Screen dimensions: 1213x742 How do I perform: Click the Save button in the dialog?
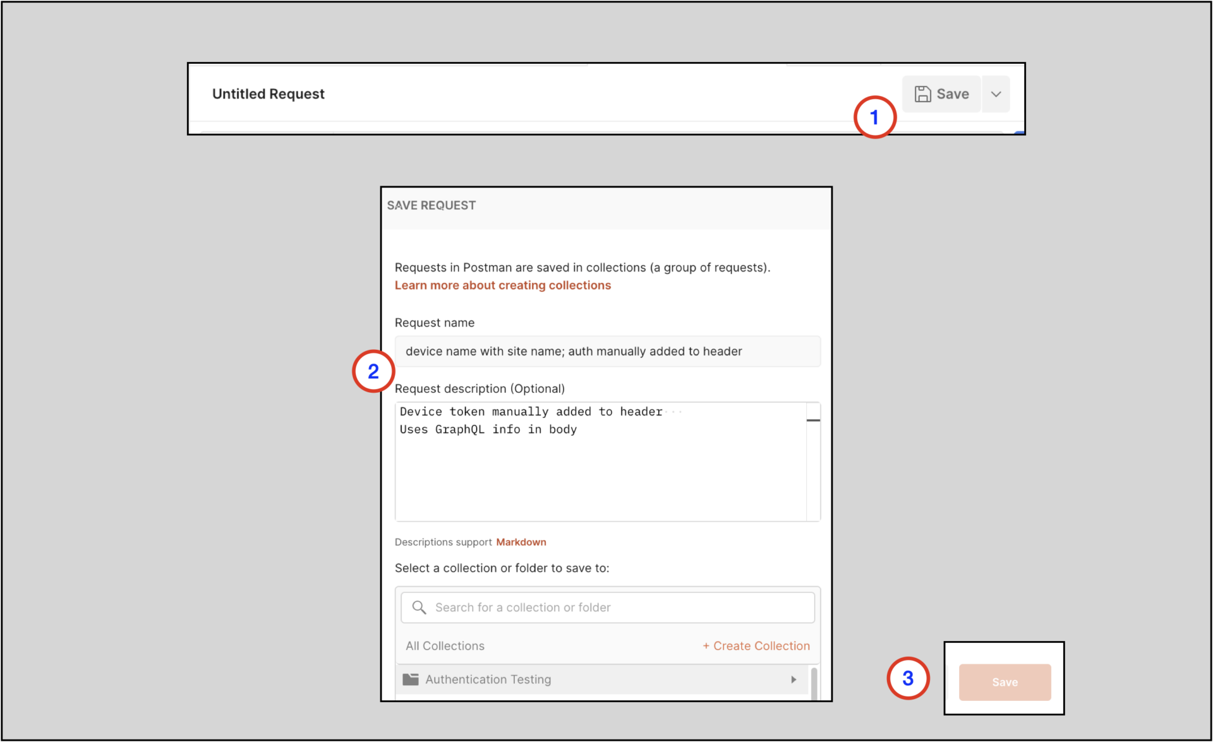point(1004,682)
